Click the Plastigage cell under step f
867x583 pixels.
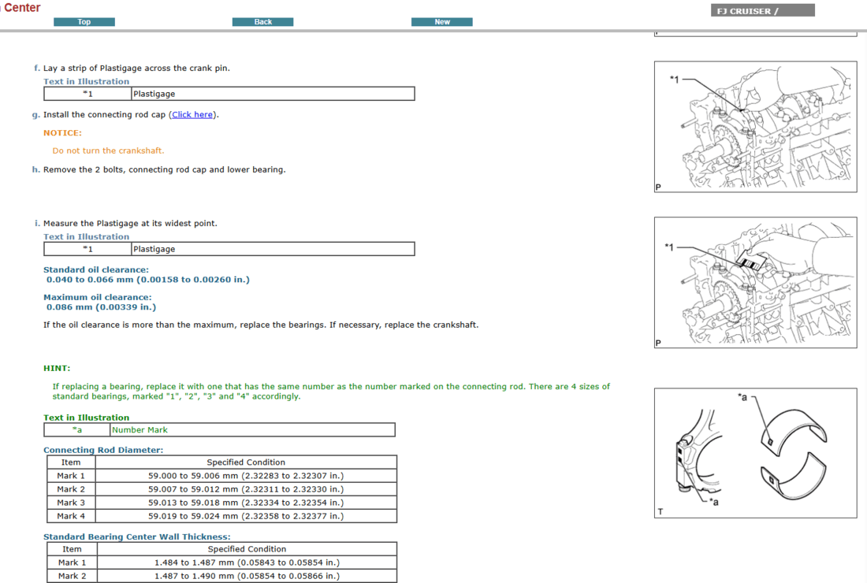coord(272,94)
